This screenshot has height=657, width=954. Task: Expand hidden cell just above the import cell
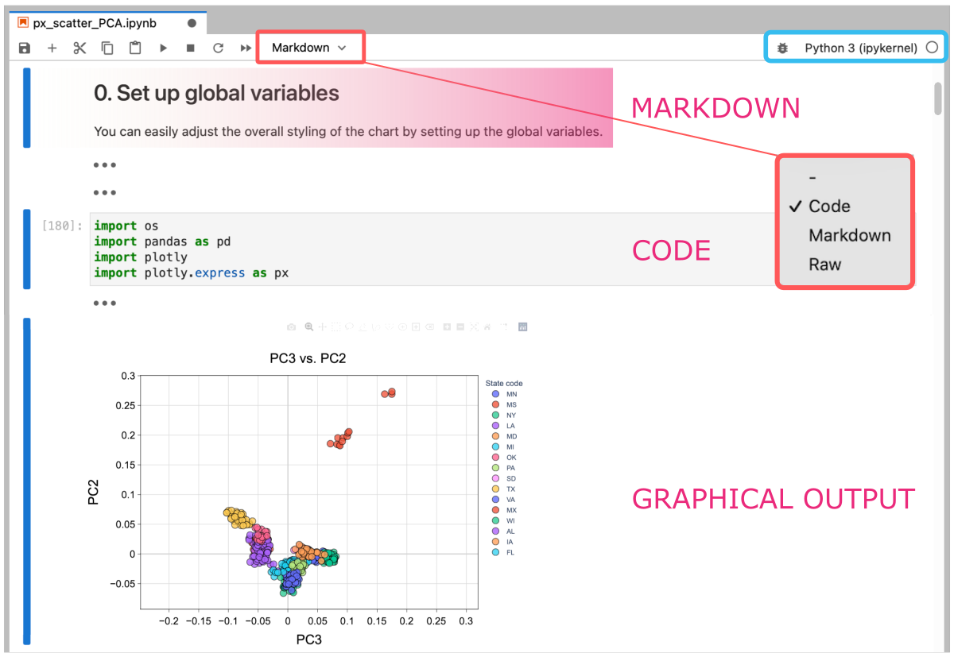click(105, 192)
